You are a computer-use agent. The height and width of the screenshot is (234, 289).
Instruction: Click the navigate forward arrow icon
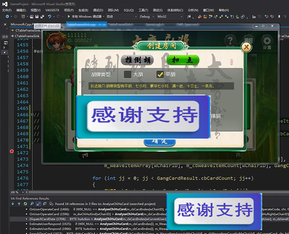click(16, 17)
